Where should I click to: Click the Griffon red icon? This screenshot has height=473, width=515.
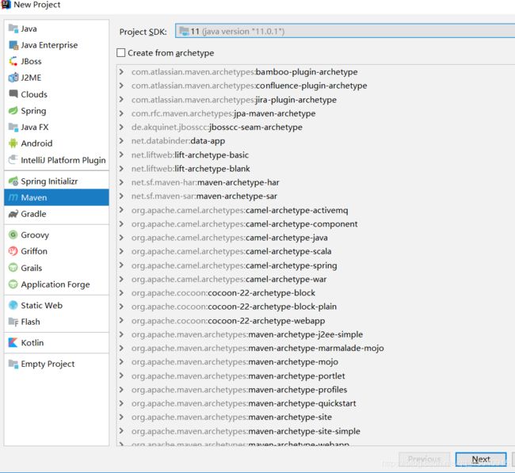pyautogui.click(x=13, y=251)
